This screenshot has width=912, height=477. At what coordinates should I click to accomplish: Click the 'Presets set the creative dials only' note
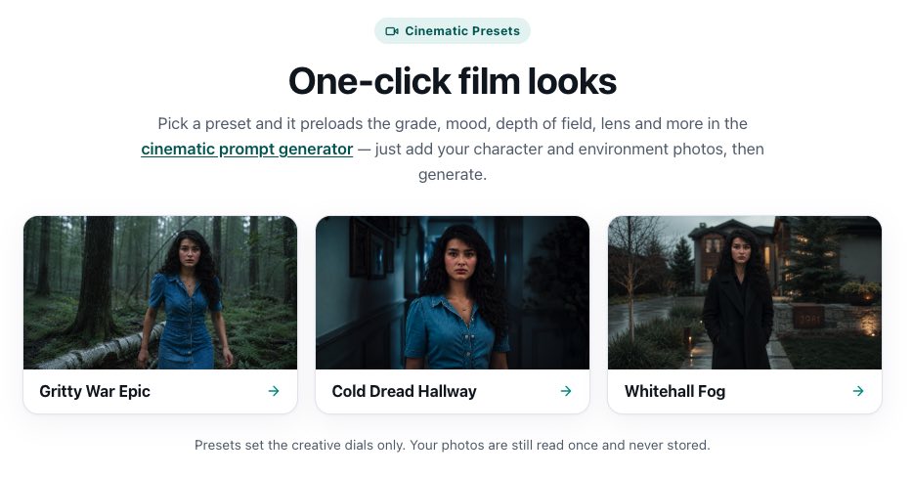452,445
